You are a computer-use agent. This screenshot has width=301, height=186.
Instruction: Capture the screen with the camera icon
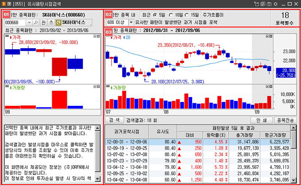269,4
